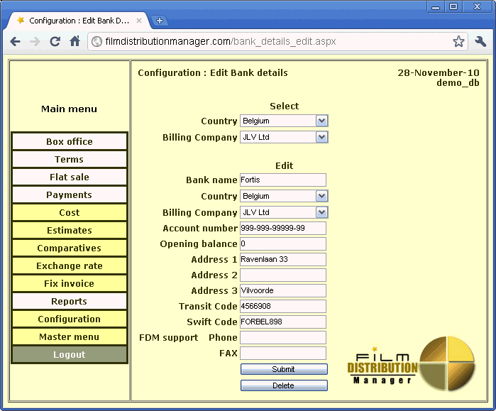Click the browser forward arrow
The width and height of the screenshot is (496, 411).
click(x=35, y=41)
